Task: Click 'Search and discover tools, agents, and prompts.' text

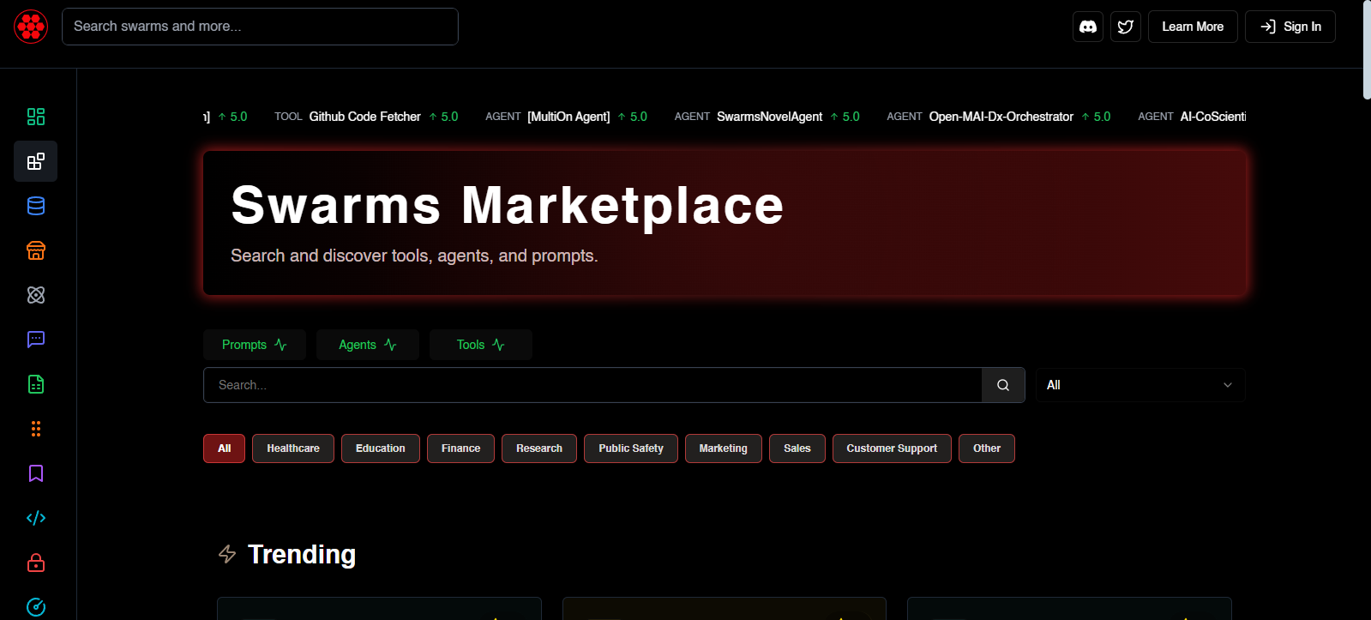Action: (414, 256)
